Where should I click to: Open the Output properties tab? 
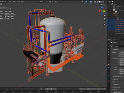[109, 49]
